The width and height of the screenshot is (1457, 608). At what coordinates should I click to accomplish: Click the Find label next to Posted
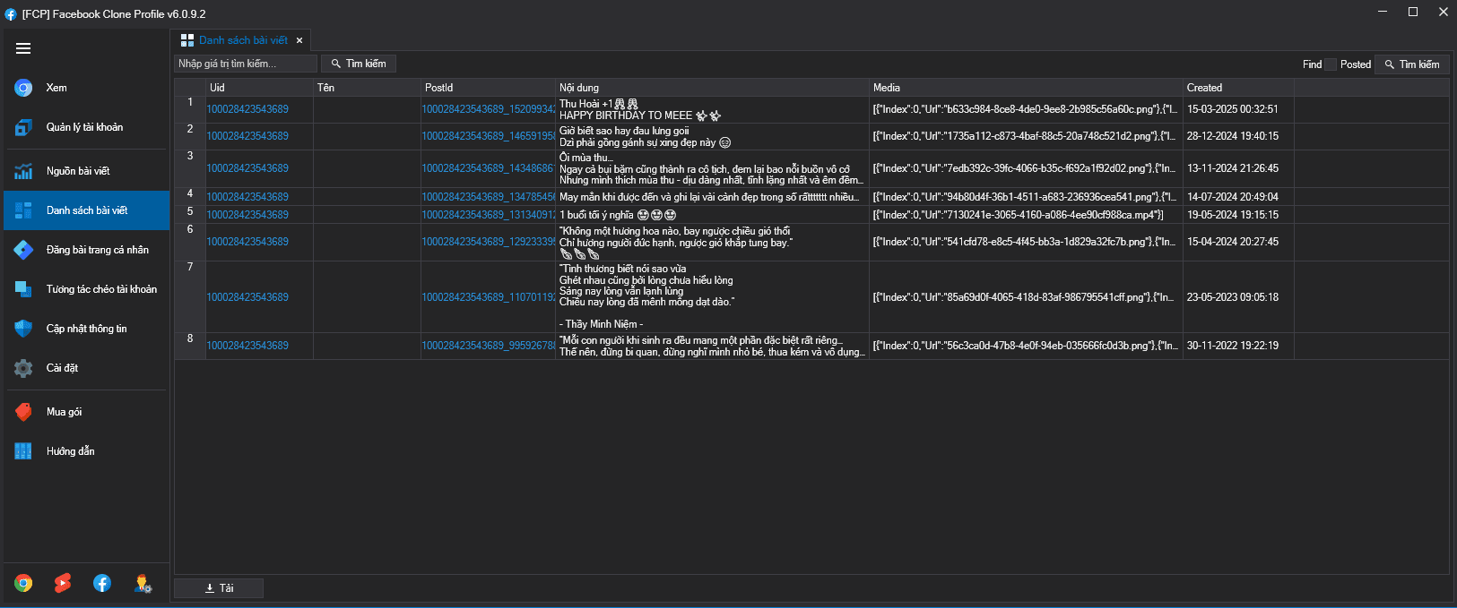click(1312, 64)
